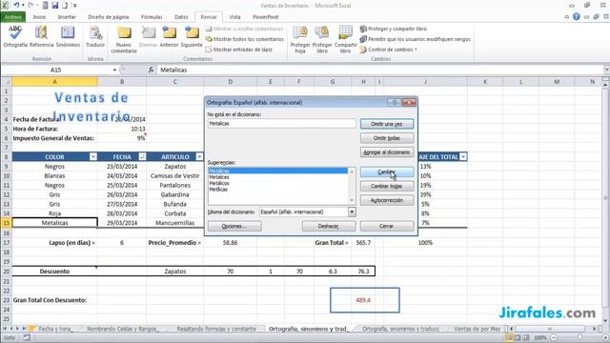Click Mostrar todos los comentarios

[245, 39]
